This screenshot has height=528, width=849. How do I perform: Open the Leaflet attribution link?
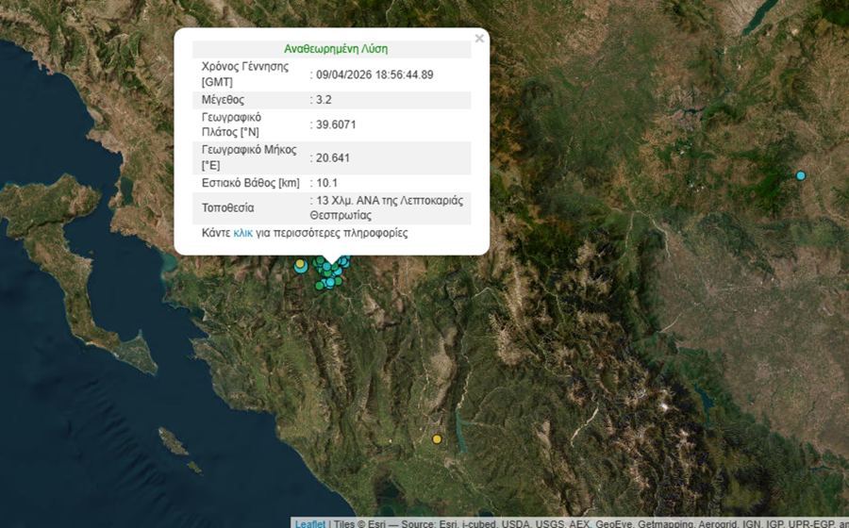(309, 523)
